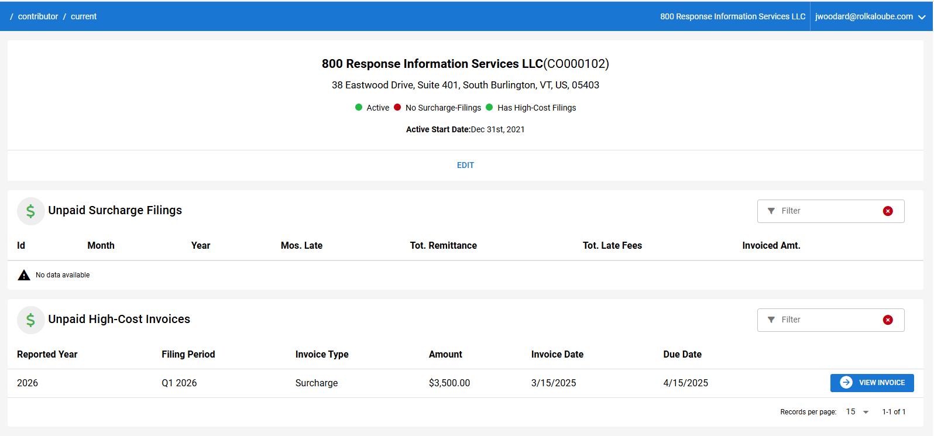Click the funnel icon in Surcharge Filings filter
The width and height of the screenshot is (934, 436).
(771, 211)
